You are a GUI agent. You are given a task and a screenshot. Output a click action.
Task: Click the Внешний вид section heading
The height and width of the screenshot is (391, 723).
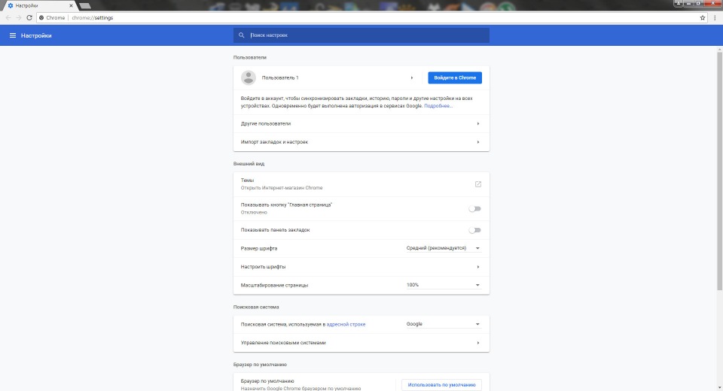[249, 164]
